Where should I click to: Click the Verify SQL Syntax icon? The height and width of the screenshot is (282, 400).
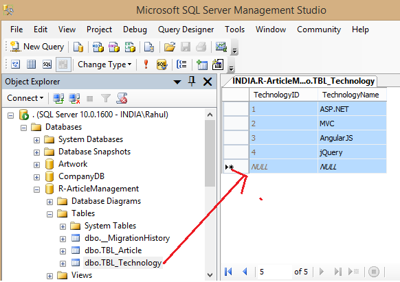point(162,64)
